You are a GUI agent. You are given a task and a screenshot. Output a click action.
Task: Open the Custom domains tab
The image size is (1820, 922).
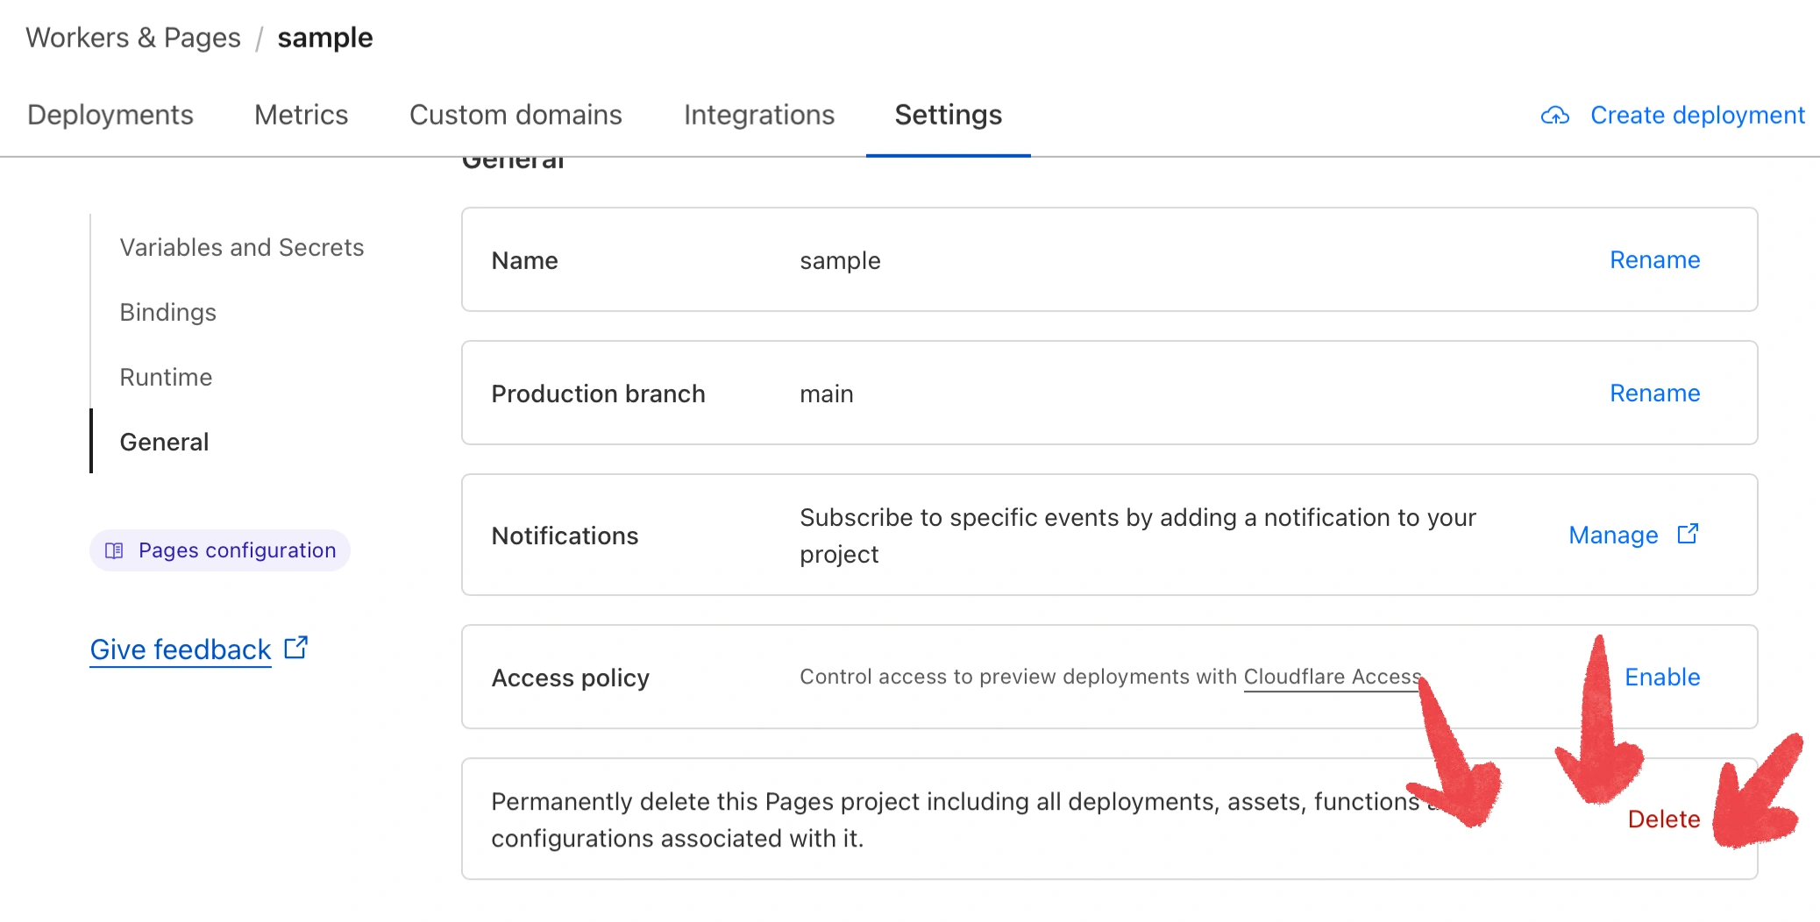pyautogui.click(x=515, y=115)
